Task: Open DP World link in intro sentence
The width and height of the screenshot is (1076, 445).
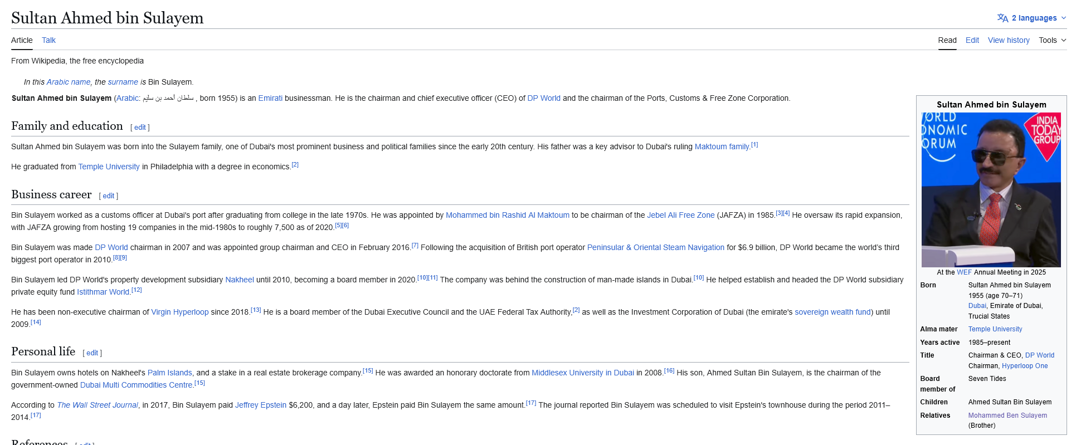Action: pyautogui.click(x=544, y=98)
